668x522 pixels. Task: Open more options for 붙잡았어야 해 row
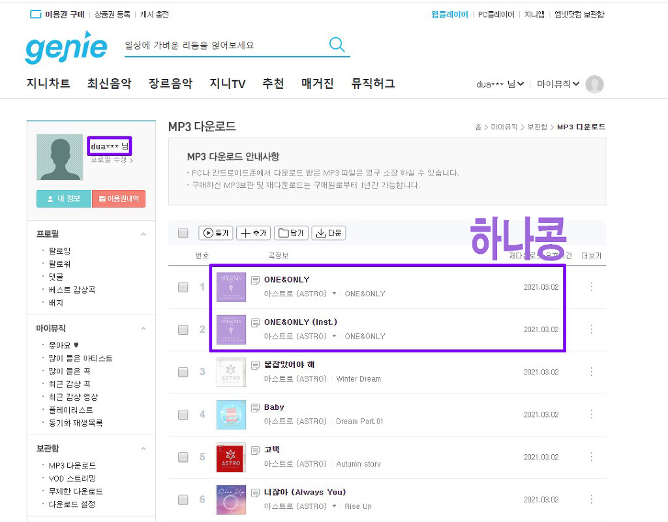click(591, 371)
